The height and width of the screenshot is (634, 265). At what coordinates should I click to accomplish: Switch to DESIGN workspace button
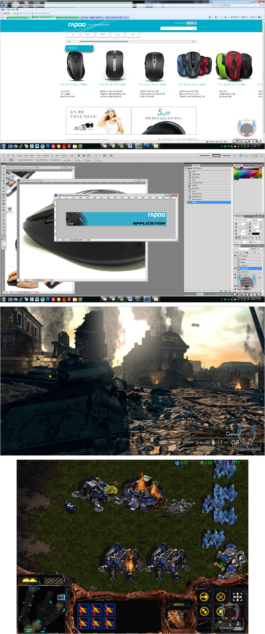pos(216,155)
